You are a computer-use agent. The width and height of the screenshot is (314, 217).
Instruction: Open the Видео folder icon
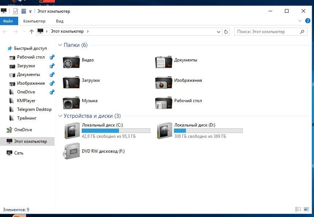tap(71, 62)
